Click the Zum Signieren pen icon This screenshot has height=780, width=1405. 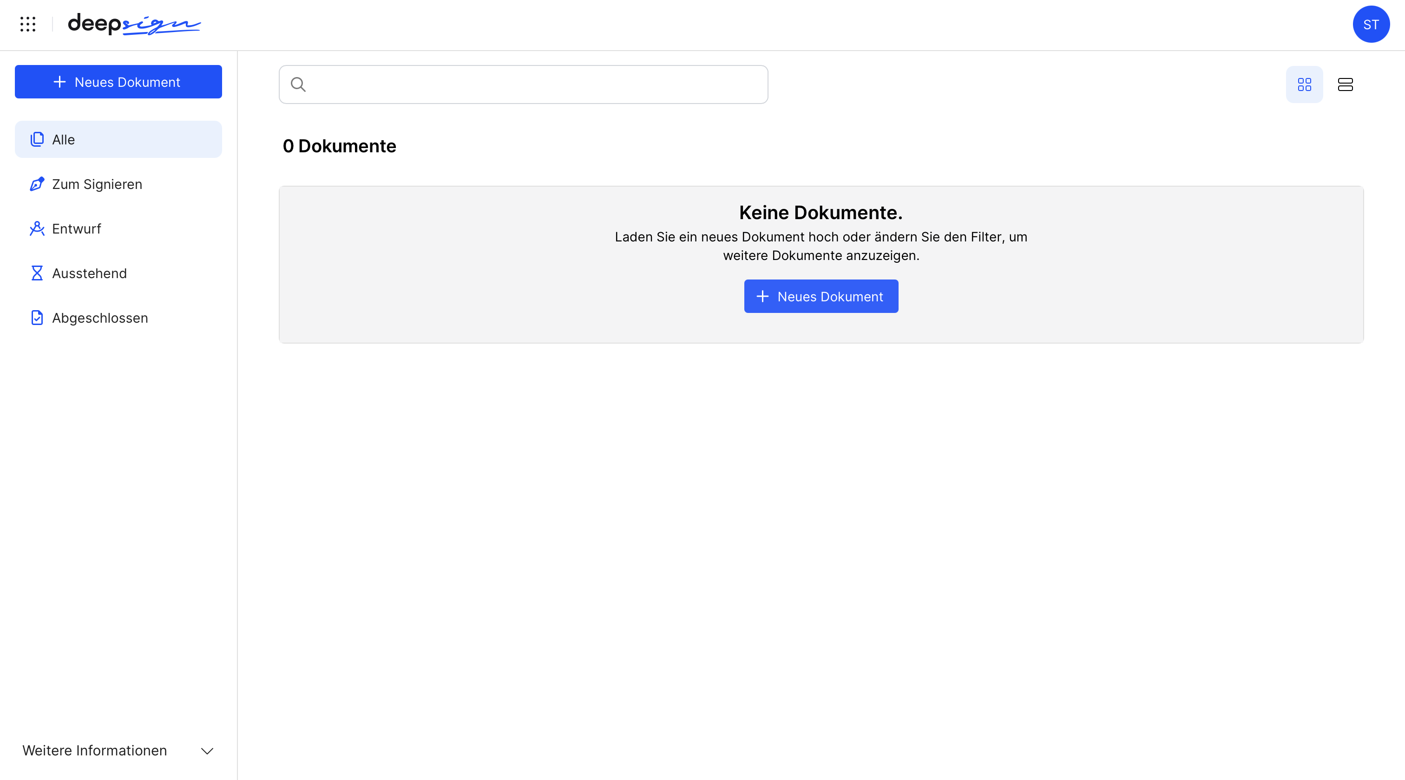(37, 184)
